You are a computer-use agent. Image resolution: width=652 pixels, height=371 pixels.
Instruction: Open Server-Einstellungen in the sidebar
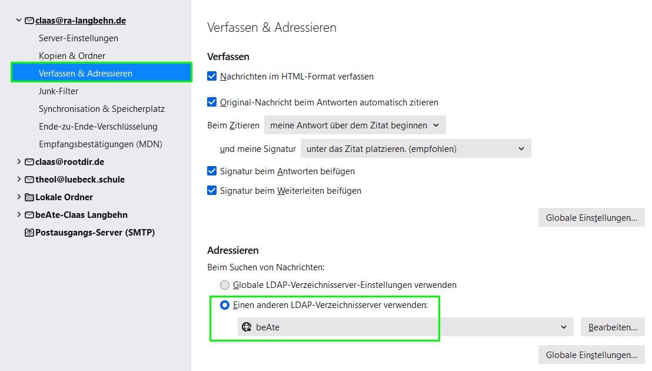click(x=79, y=38)
